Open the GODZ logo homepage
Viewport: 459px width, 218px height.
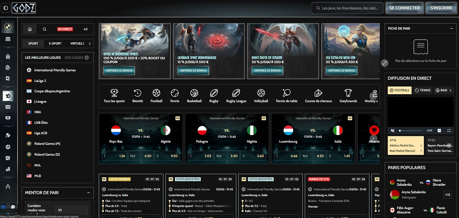[x=24, y=8]
